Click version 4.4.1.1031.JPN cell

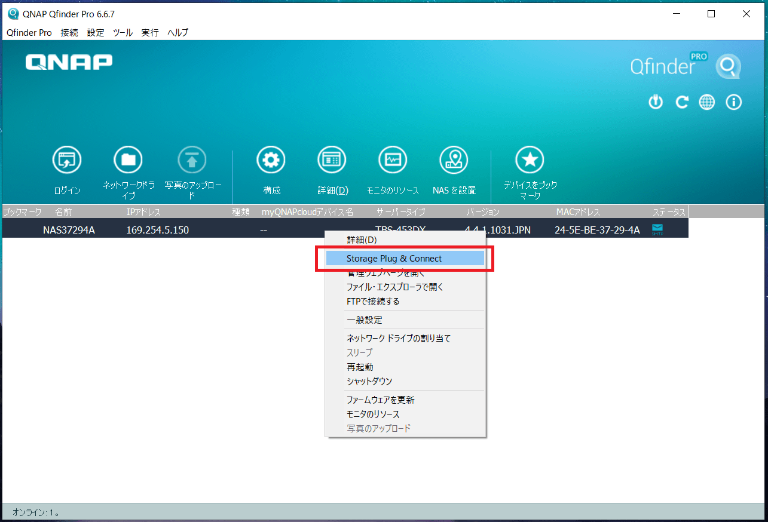click(x=498, y=230)
